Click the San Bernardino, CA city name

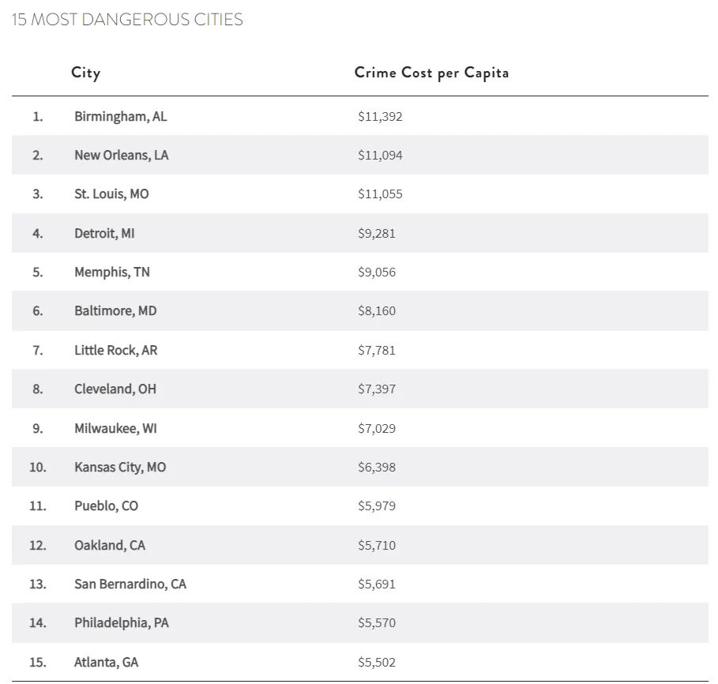pos(130,584)
